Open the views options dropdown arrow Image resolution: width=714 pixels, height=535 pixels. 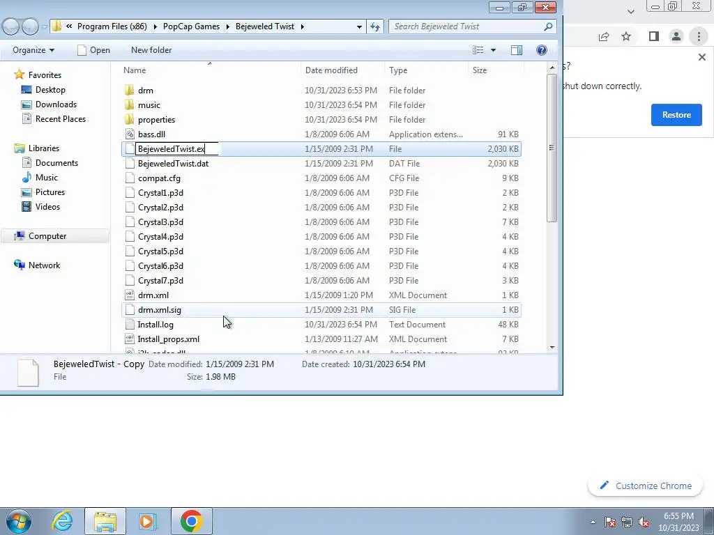[x=493, y=50]
